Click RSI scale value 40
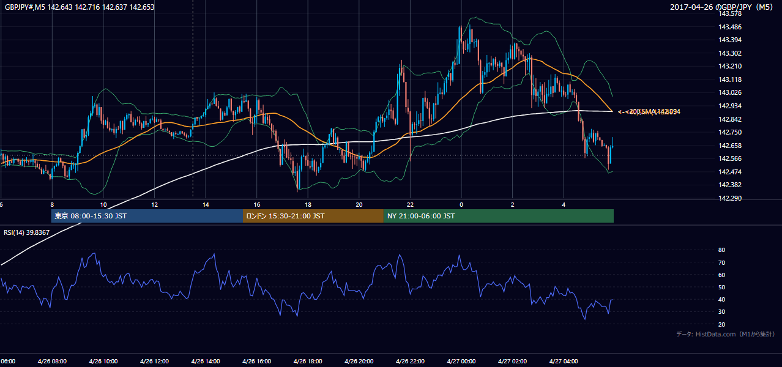Image resolution: width=782 pixels, height=367 pixels. (721, 299)
